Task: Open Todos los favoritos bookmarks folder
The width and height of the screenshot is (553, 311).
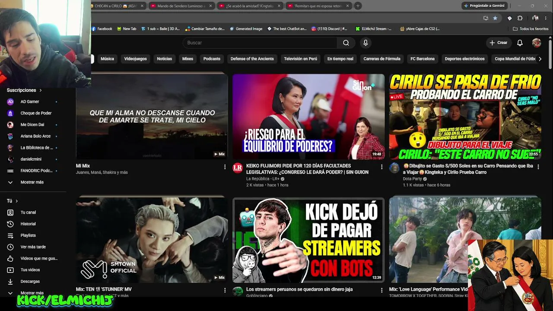Action: (x=531, y=29)
